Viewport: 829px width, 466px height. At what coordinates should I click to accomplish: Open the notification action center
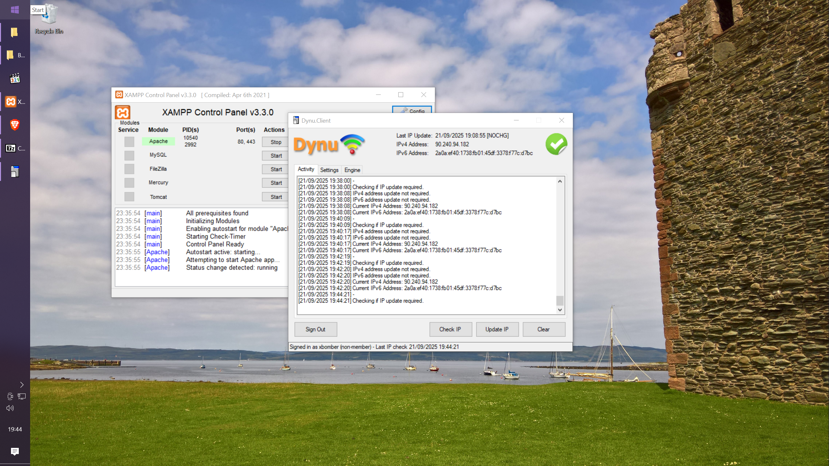point(15,451)
